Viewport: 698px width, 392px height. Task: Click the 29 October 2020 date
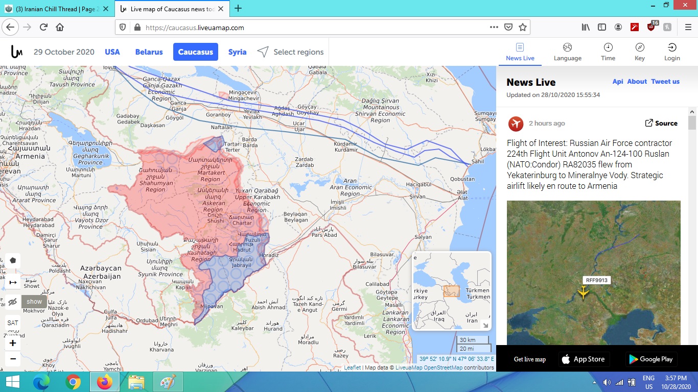pos(64,52)
